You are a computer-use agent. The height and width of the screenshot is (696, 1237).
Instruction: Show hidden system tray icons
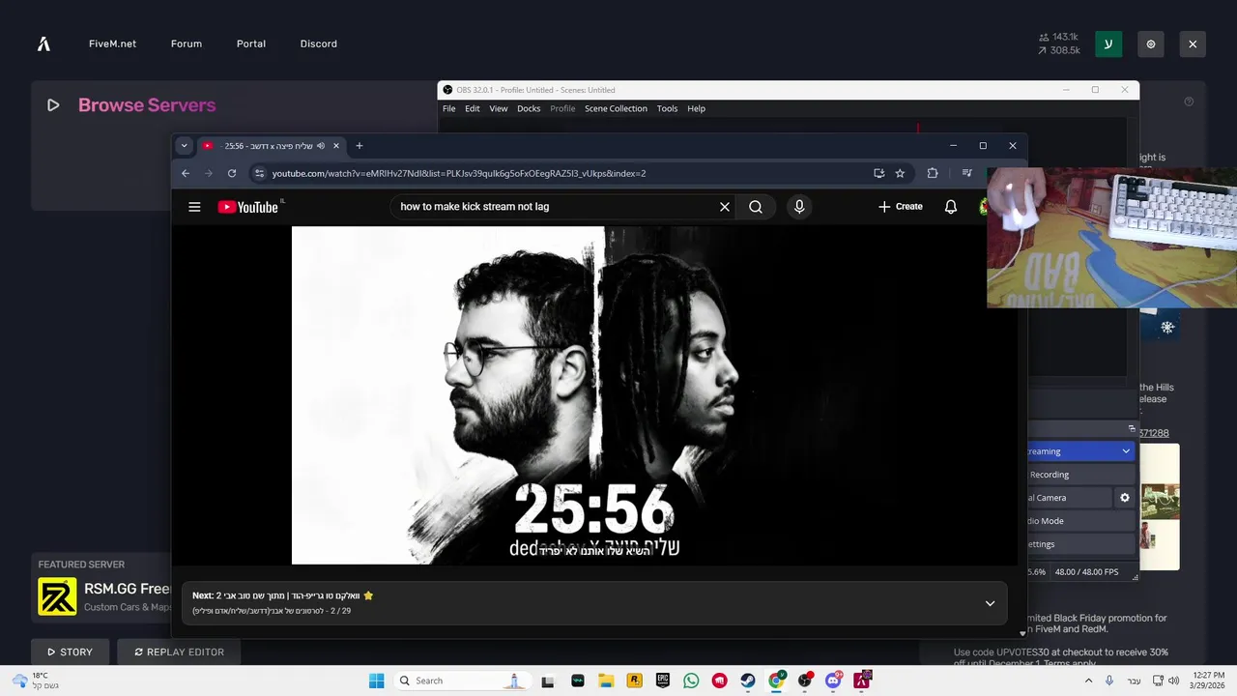[x=1089, y=681]
